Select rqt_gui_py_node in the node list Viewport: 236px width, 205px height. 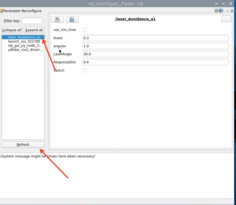25,46
